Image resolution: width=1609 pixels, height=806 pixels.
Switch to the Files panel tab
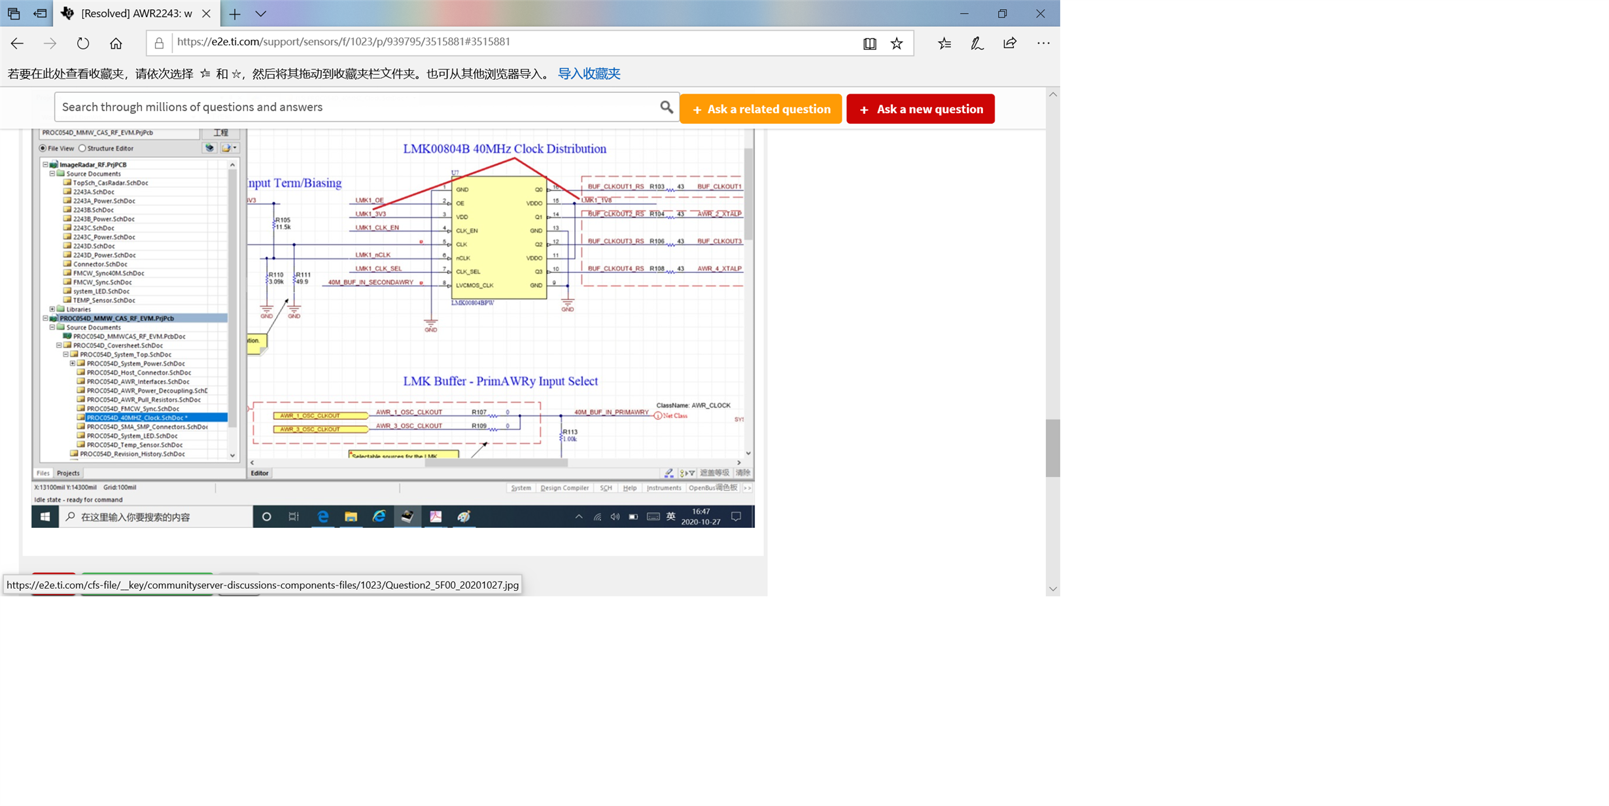pyautogui.click(x=43, y=472)
